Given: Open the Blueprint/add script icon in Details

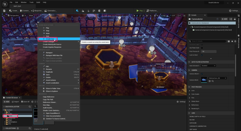Looking at the screenshot, I should [x=231, y=19].
